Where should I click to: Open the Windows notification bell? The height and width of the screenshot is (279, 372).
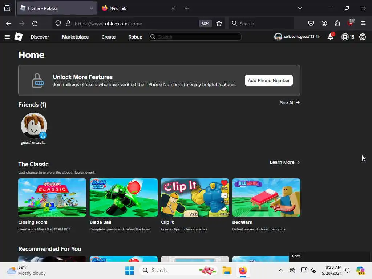click(347, 270)
